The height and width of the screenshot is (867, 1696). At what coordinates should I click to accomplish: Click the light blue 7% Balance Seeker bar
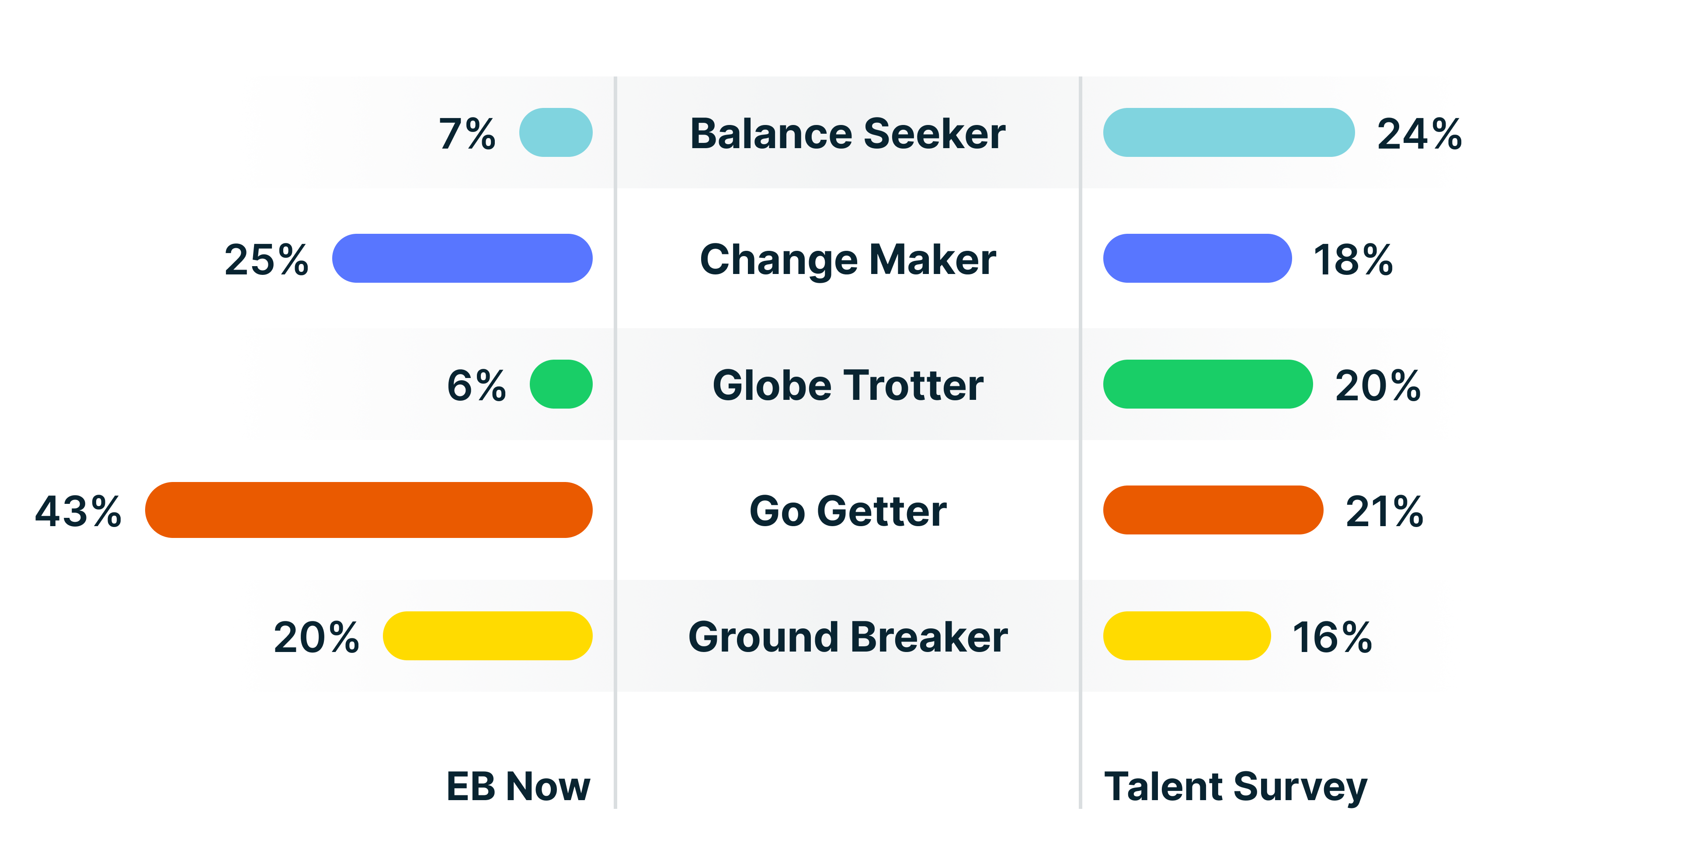pyautogui.click(x=556, y=132)
